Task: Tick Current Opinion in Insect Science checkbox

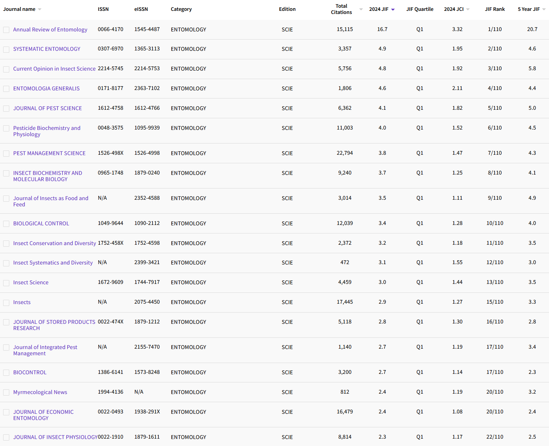Action: (x=6, y=69)
